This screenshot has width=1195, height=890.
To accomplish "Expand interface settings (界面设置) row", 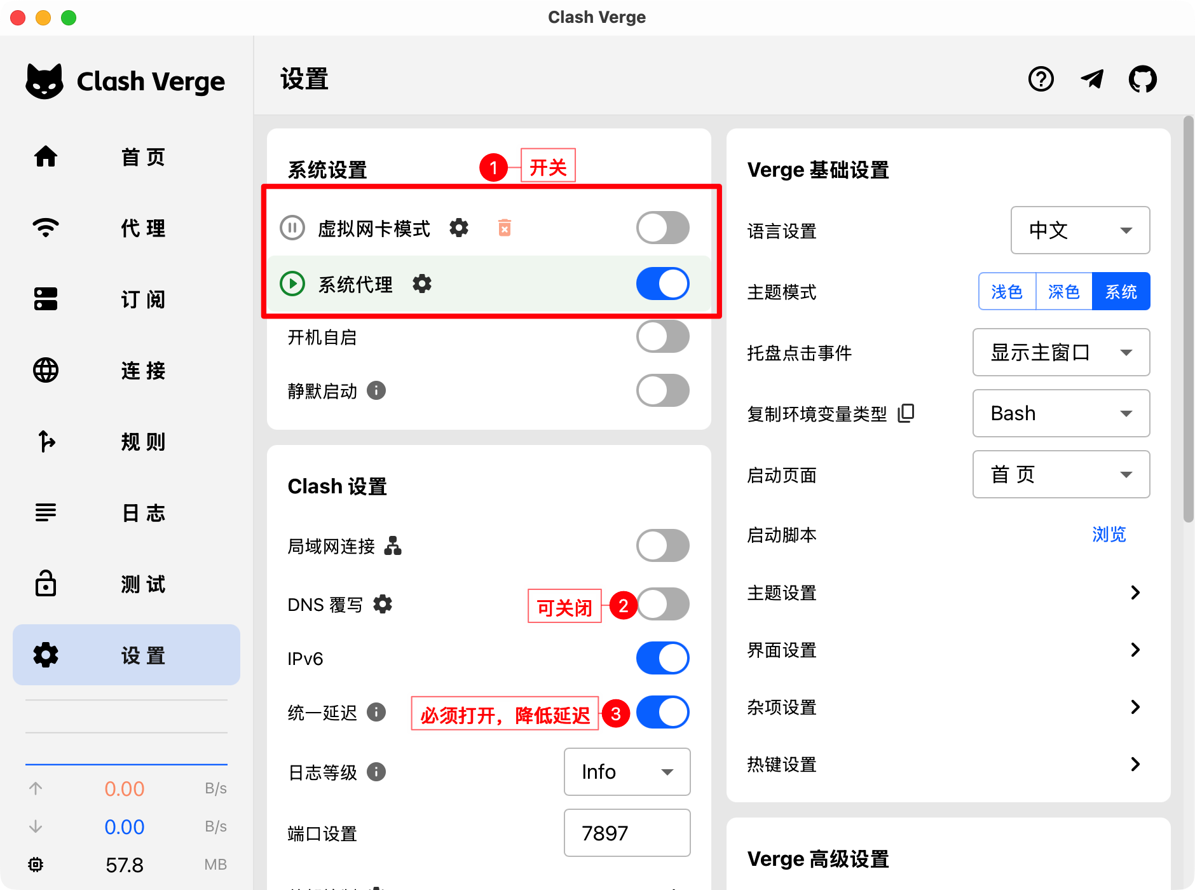I will (948, 650).
